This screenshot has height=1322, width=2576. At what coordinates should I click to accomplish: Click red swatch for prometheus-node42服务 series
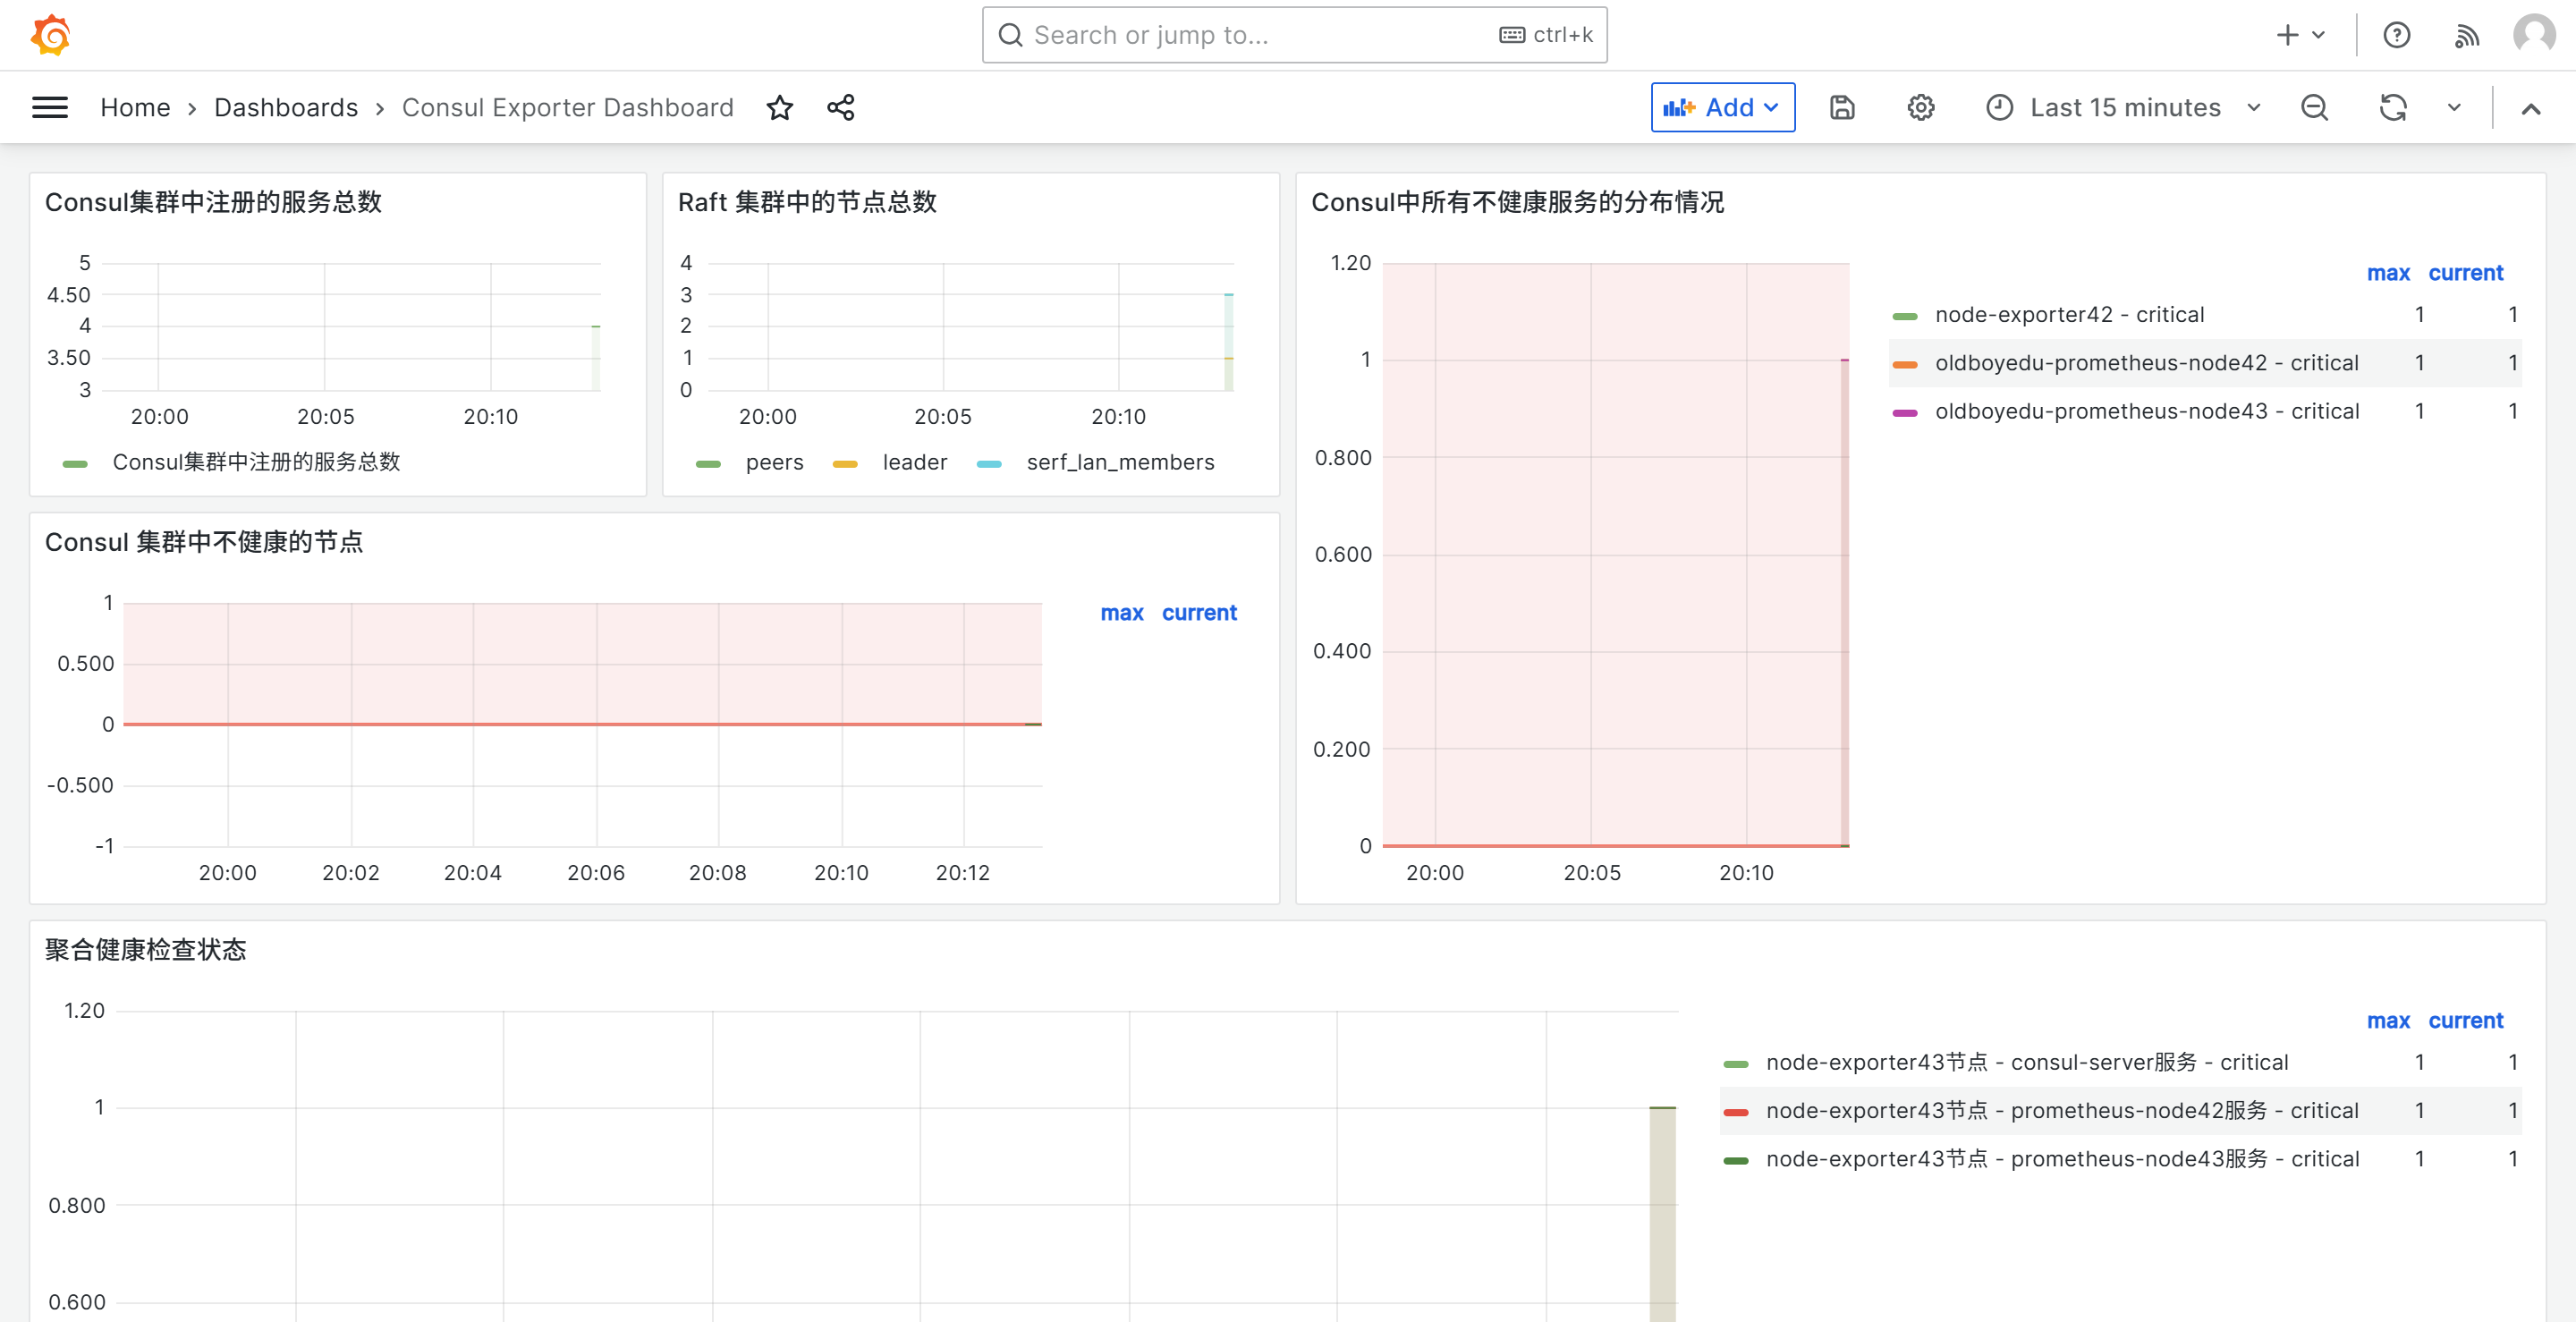pyautogui.click(x=1736, y=1112)
